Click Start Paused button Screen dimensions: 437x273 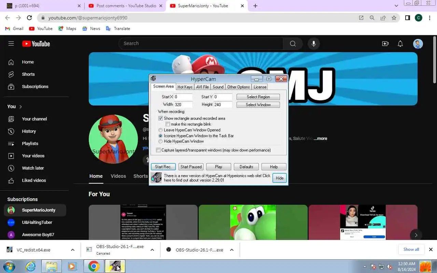pyautogui.click(x=191, y=167)
